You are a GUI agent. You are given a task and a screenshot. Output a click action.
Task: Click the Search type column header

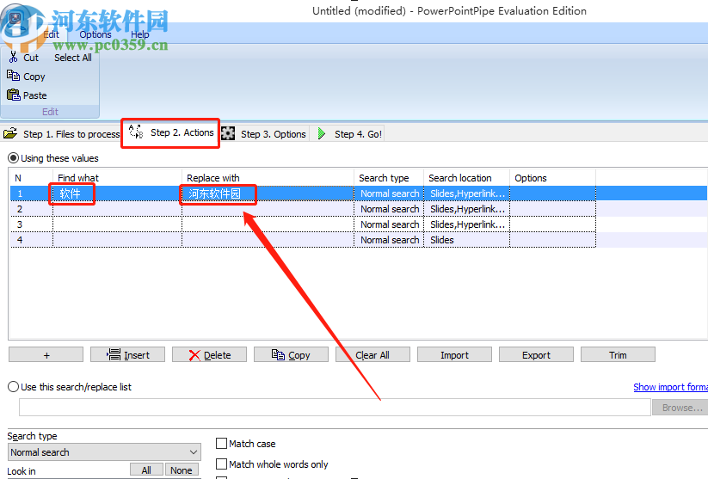pos(389,178)
